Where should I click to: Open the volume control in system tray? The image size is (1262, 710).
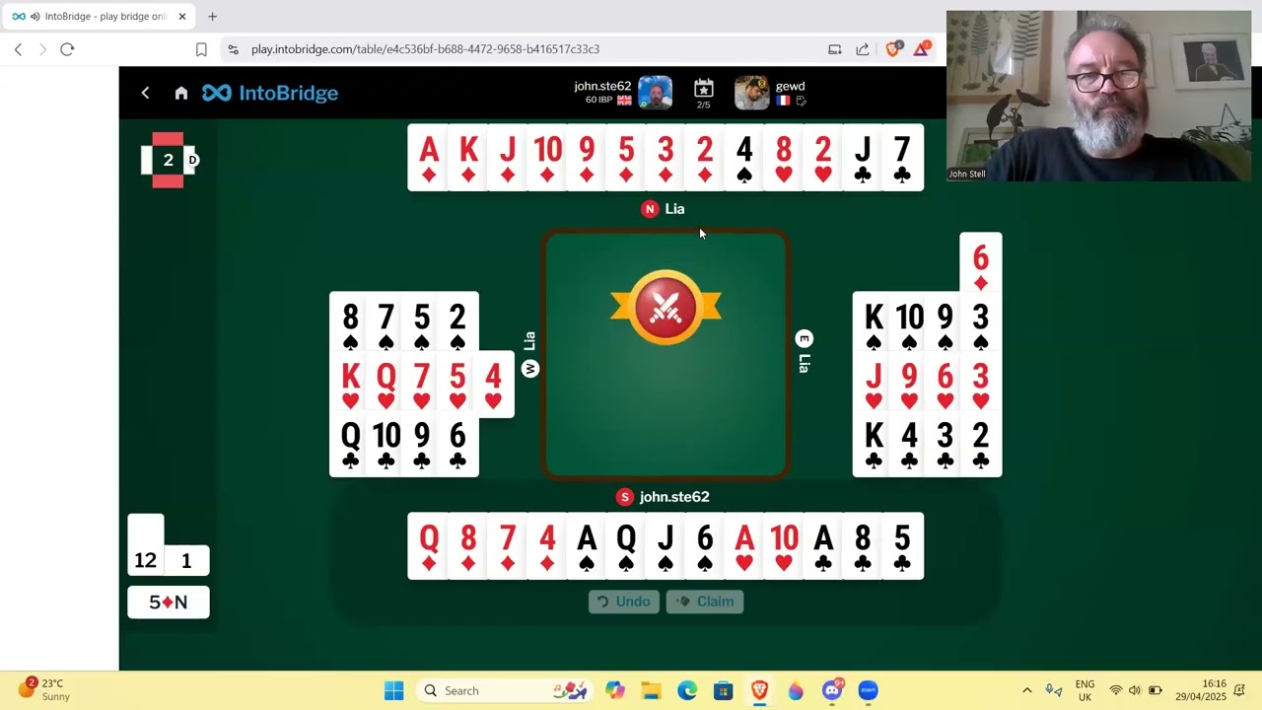tap(1134, 690)
